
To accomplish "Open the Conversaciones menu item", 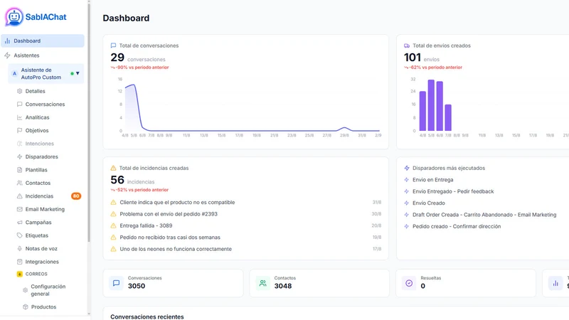I will pos(45,104).
